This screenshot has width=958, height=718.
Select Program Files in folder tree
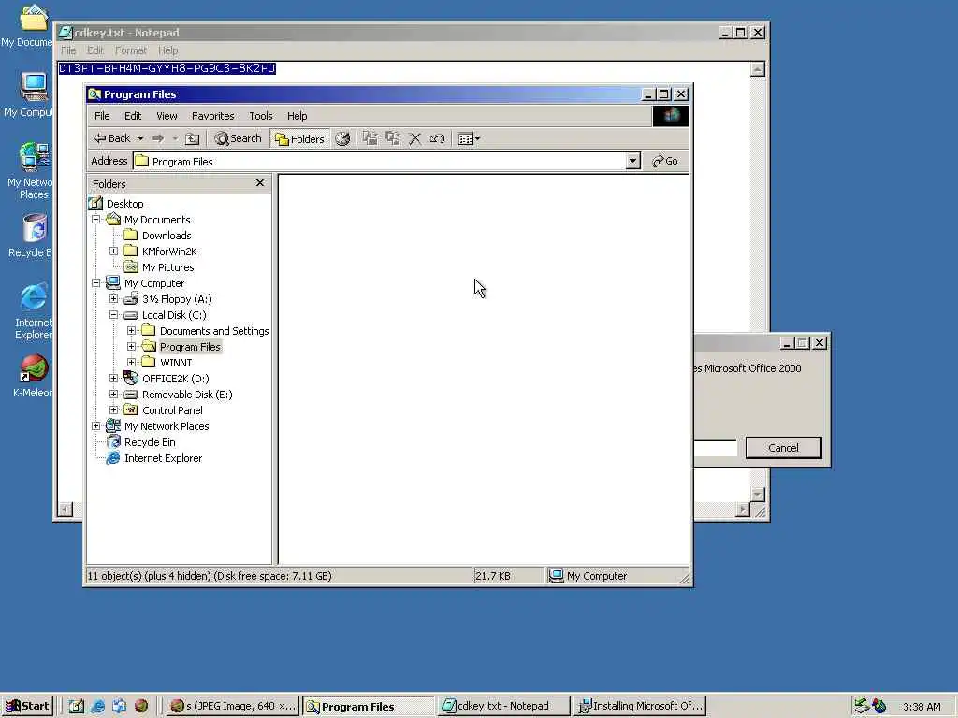pyautogui.click(x=189, y=347)
